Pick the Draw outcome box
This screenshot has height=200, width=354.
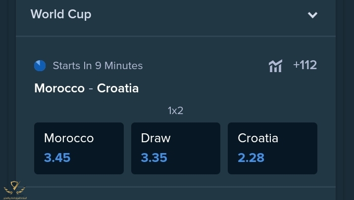pyautogui.click(x=176, y=148)
